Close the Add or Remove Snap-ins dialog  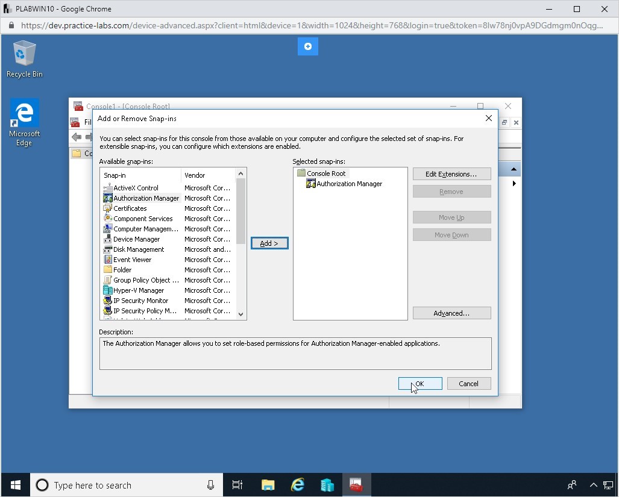(x=489, y=118)
